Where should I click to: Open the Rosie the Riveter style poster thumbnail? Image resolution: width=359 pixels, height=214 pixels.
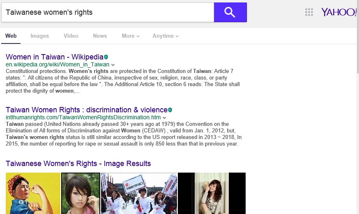pos(33,193)
